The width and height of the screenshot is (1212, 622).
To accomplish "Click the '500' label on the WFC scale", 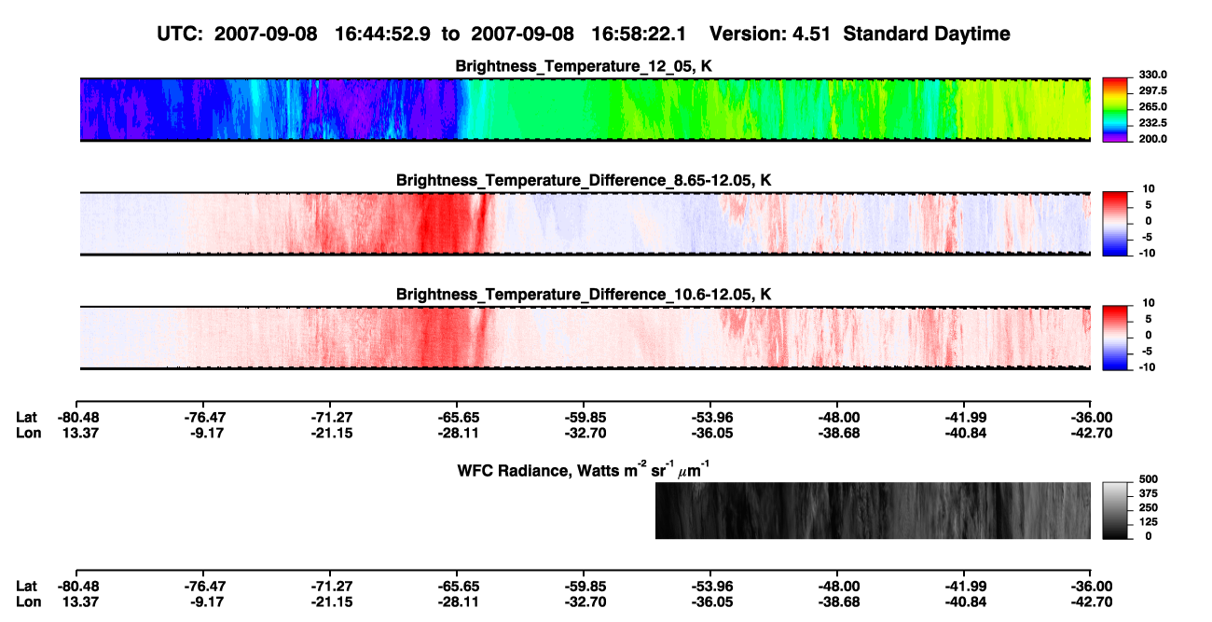I will tap(1150, 478).
